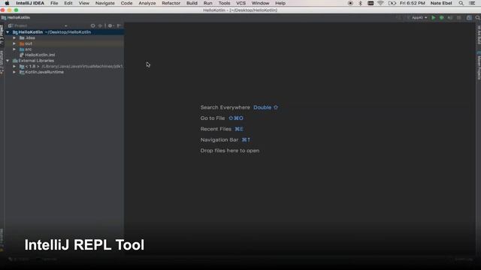Viewport: 481px width, 270px height.
Task: Expand the src folder arrow
Action: click(14, 49)
